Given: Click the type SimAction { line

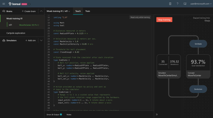Looking at the screenshot, I should (62, 92).
